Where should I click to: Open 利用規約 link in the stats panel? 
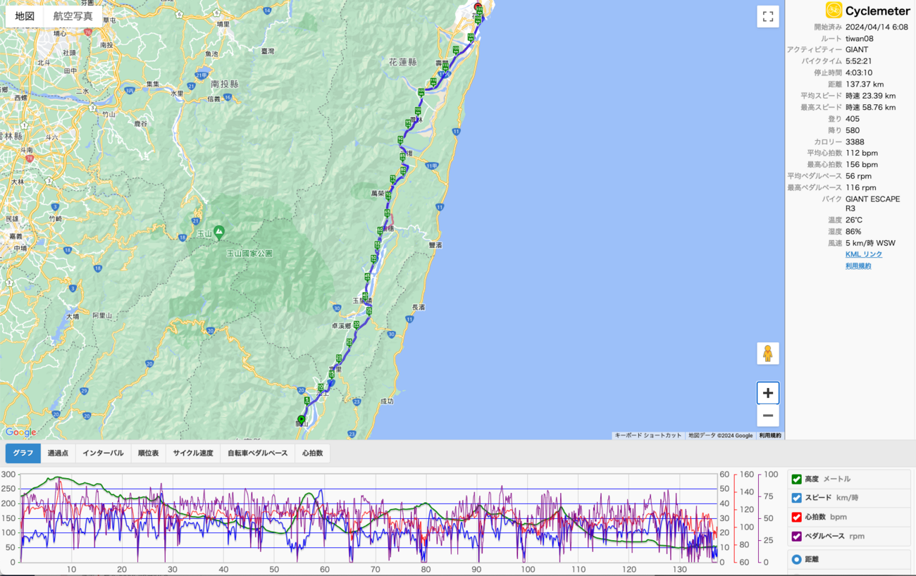[x=858, y=265]
